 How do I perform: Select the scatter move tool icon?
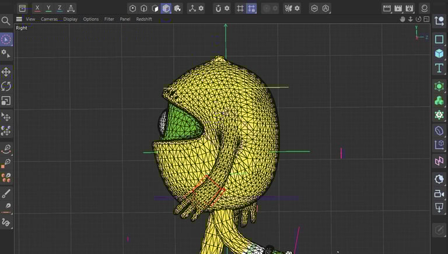tap(6, 130)
